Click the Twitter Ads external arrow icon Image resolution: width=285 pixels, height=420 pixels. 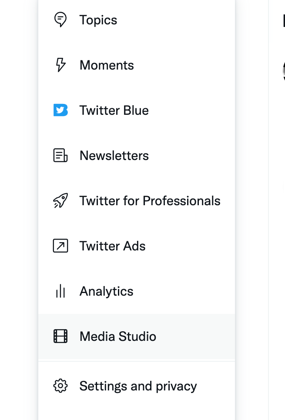point(60,246)
